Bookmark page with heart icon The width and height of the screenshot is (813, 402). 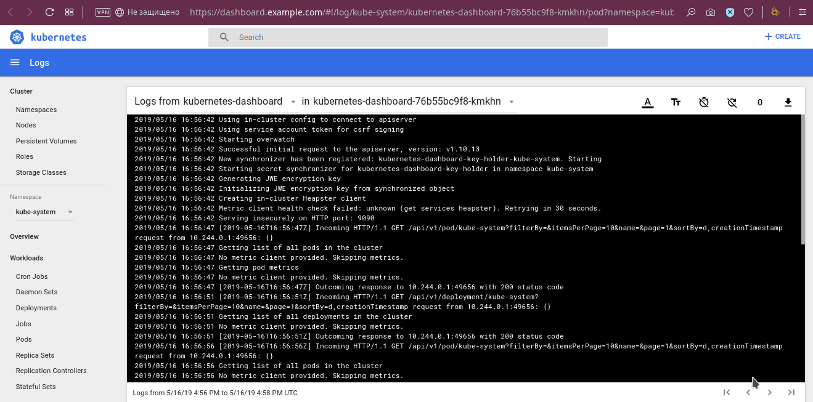click(748, 12)
